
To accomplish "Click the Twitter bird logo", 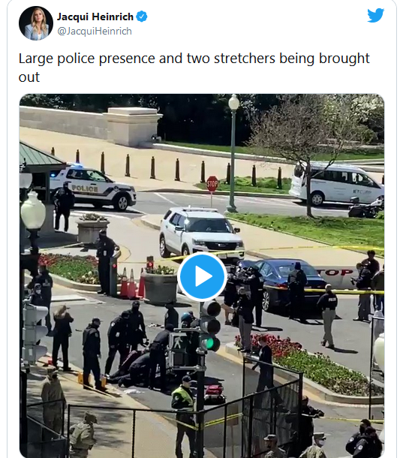I will coord(375,15).
